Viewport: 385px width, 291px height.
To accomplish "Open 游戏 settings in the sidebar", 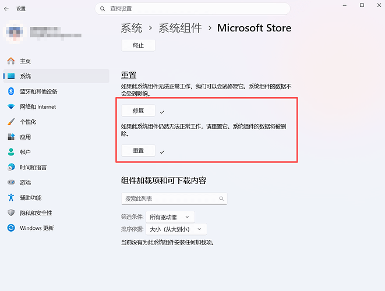I will [x=56, y=182].
